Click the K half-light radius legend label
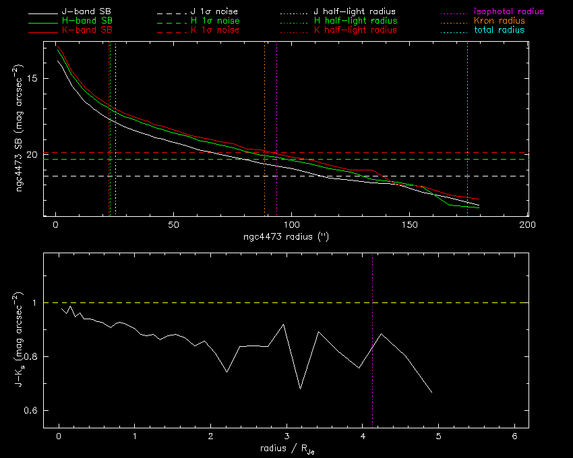 coord(355,31)
